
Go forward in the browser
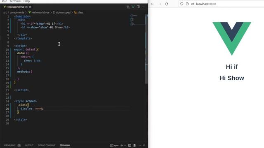click(160, 4)
